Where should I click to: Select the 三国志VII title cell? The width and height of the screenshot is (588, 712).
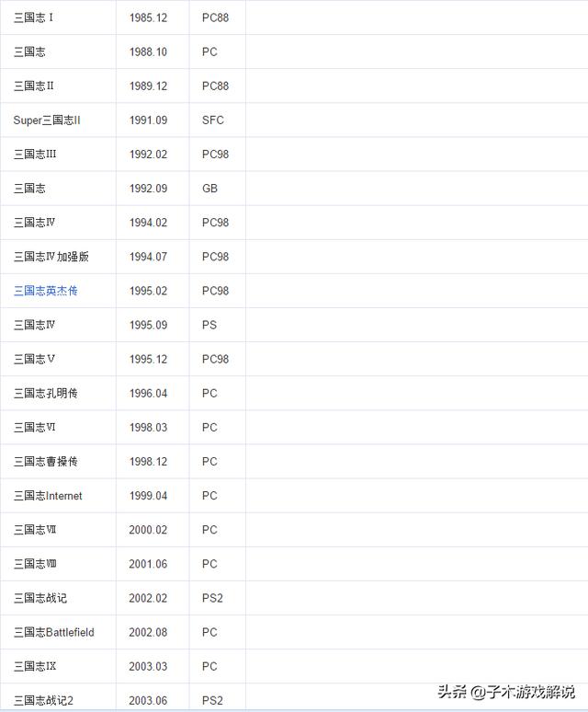[35, 530]
